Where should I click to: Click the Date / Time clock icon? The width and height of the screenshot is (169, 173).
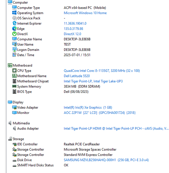14,55
